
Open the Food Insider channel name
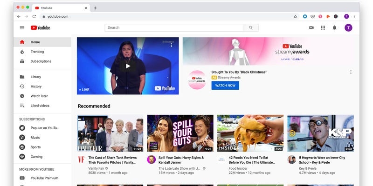tap(238, 168)
